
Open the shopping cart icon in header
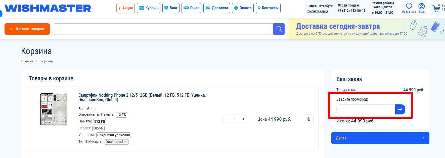click(436, 8)
